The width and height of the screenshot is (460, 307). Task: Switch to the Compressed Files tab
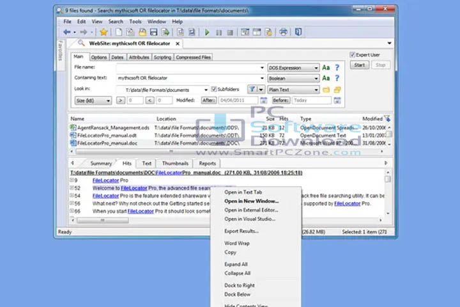click(x=193, y=58)
